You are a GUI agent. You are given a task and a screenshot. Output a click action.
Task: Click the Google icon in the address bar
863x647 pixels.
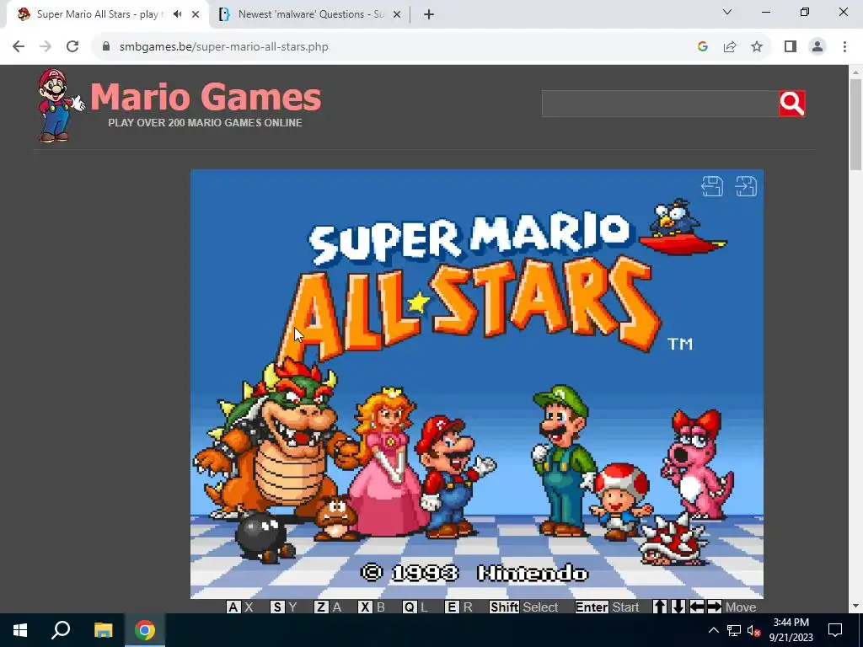pos(702,47)
